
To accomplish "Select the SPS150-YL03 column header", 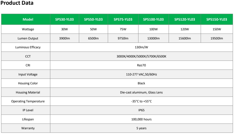I will [x=217, y=19].
